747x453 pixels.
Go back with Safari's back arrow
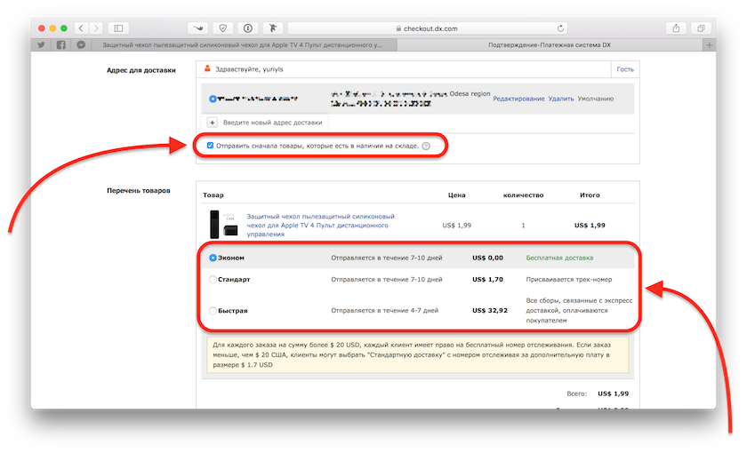[x=82, y=28]
